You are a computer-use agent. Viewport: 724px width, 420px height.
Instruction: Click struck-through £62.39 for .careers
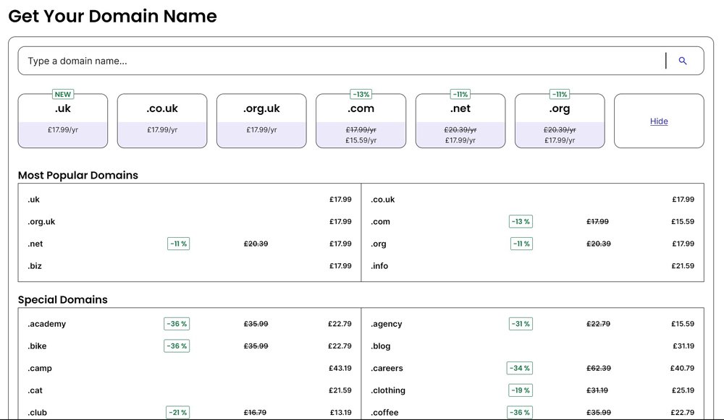[x=599, y=368]
